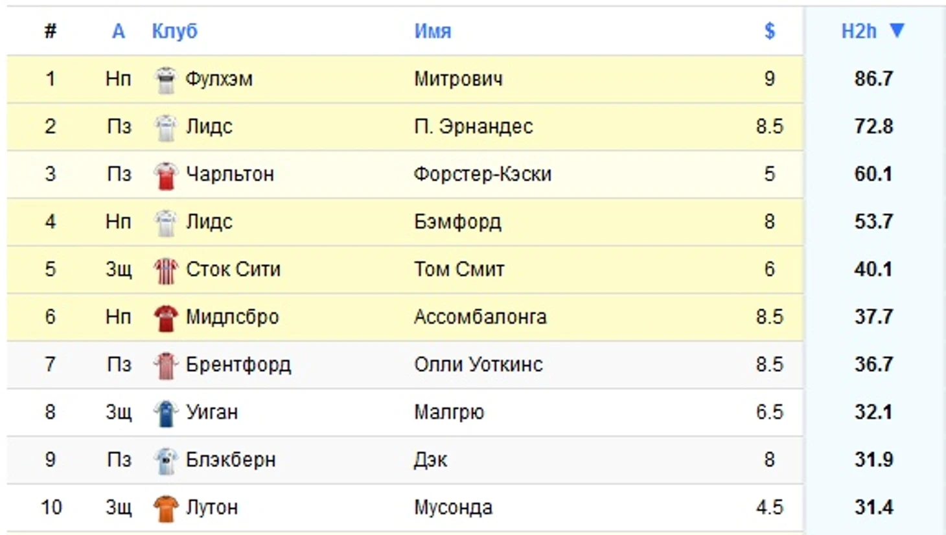Click the Фулхэм club jersey icon
Screen dimensions: 946x535
pyautogui.click(x=167, y=79)
